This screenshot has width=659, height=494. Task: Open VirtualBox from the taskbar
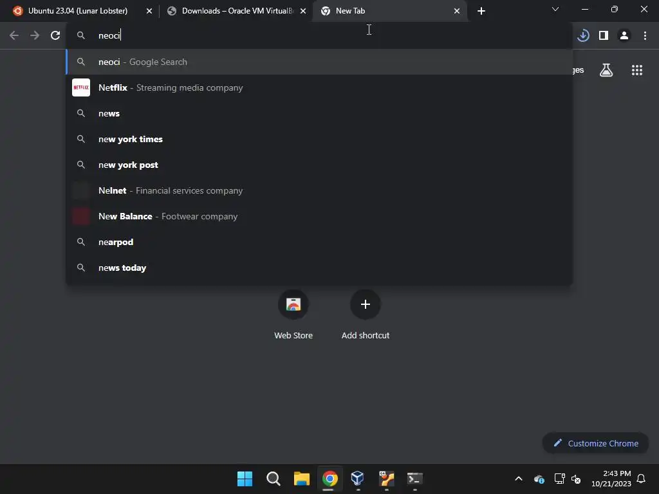(x=358, y=479)
